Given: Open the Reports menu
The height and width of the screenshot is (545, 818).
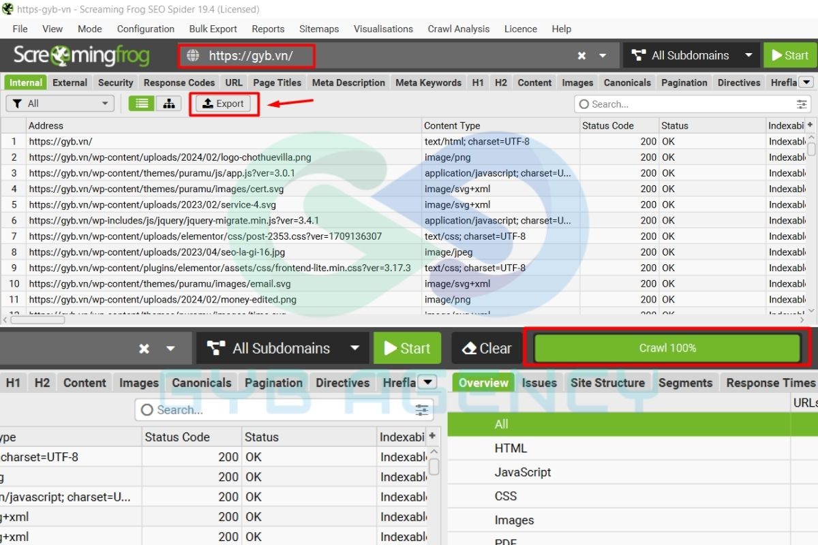Looking at the screenshot, I should click(x=268, y=29).
